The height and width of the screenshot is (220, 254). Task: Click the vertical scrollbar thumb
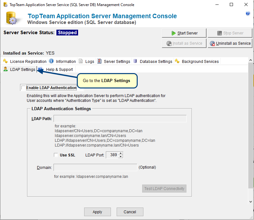click(x=250, y=125)
